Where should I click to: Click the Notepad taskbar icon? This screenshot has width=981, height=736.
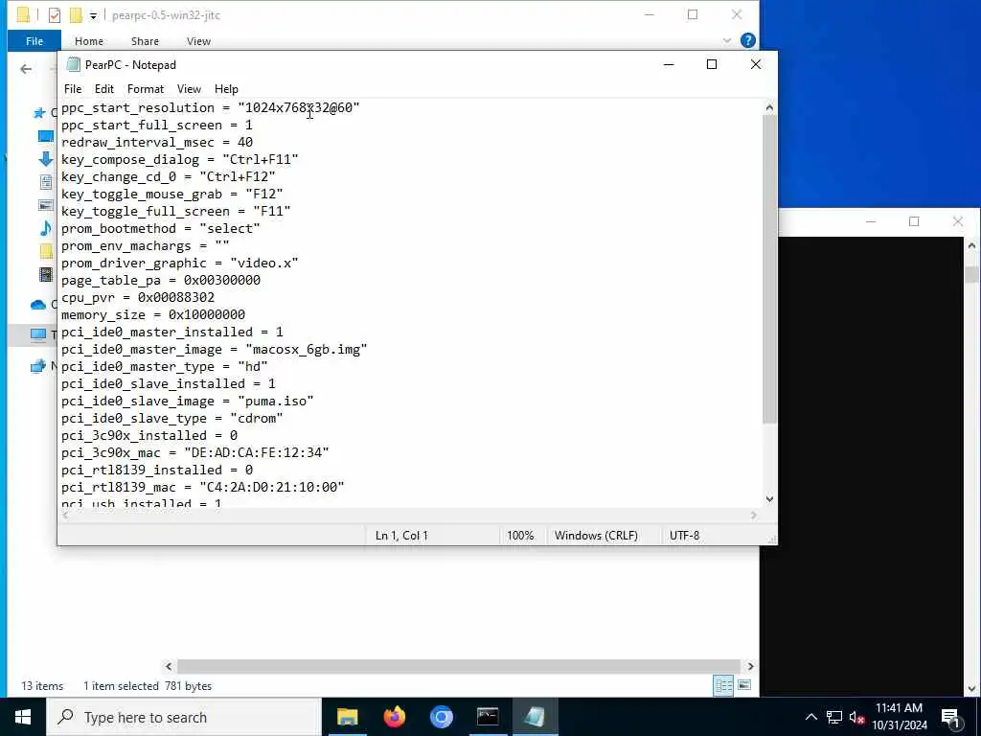(x=535, y=717)
